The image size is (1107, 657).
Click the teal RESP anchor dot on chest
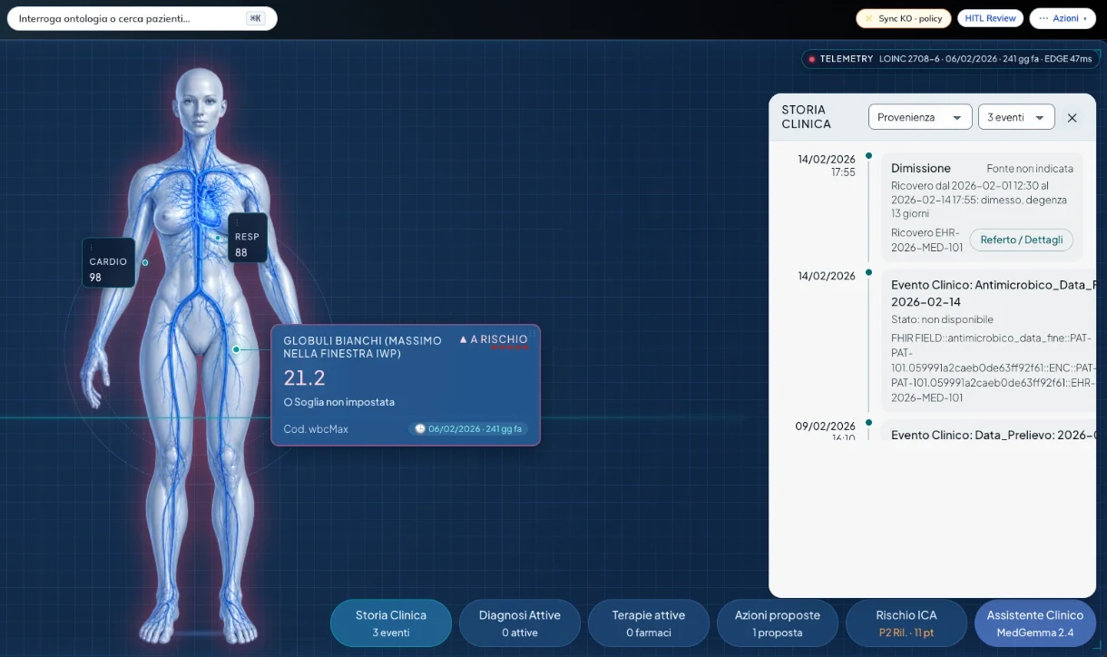coord(219,239)
